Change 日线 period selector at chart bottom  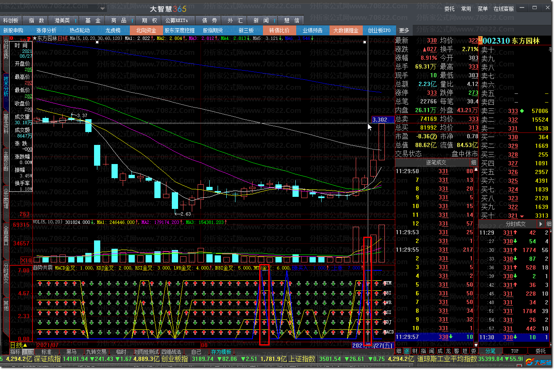[18, 345]
